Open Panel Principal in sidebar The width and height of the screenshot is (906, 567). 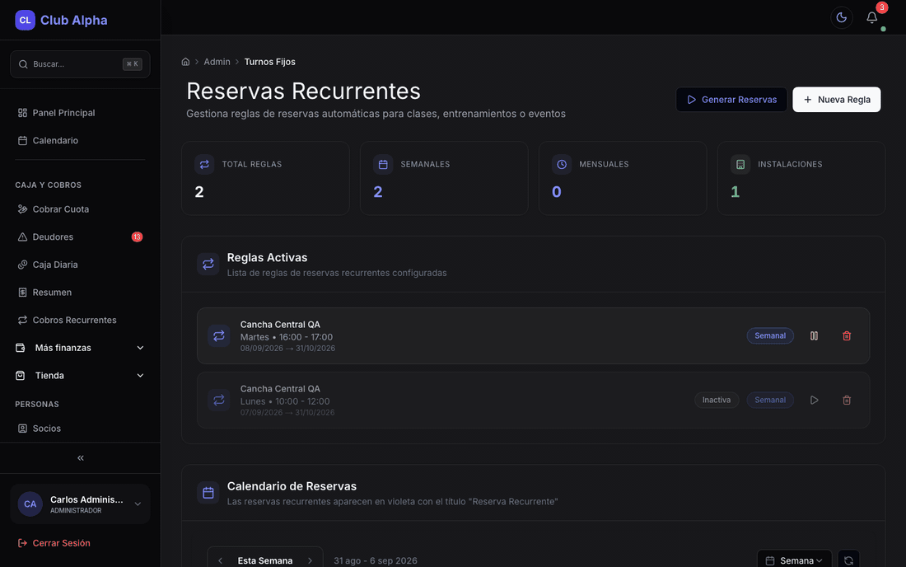tap(81, 113)
